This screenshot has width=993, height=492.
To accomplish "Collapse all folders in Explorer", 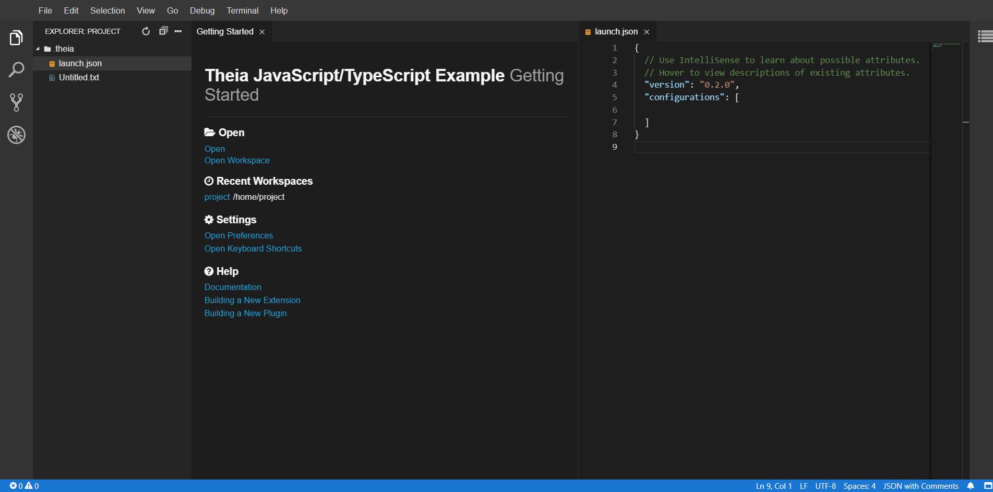I will (x=163, y=31).
